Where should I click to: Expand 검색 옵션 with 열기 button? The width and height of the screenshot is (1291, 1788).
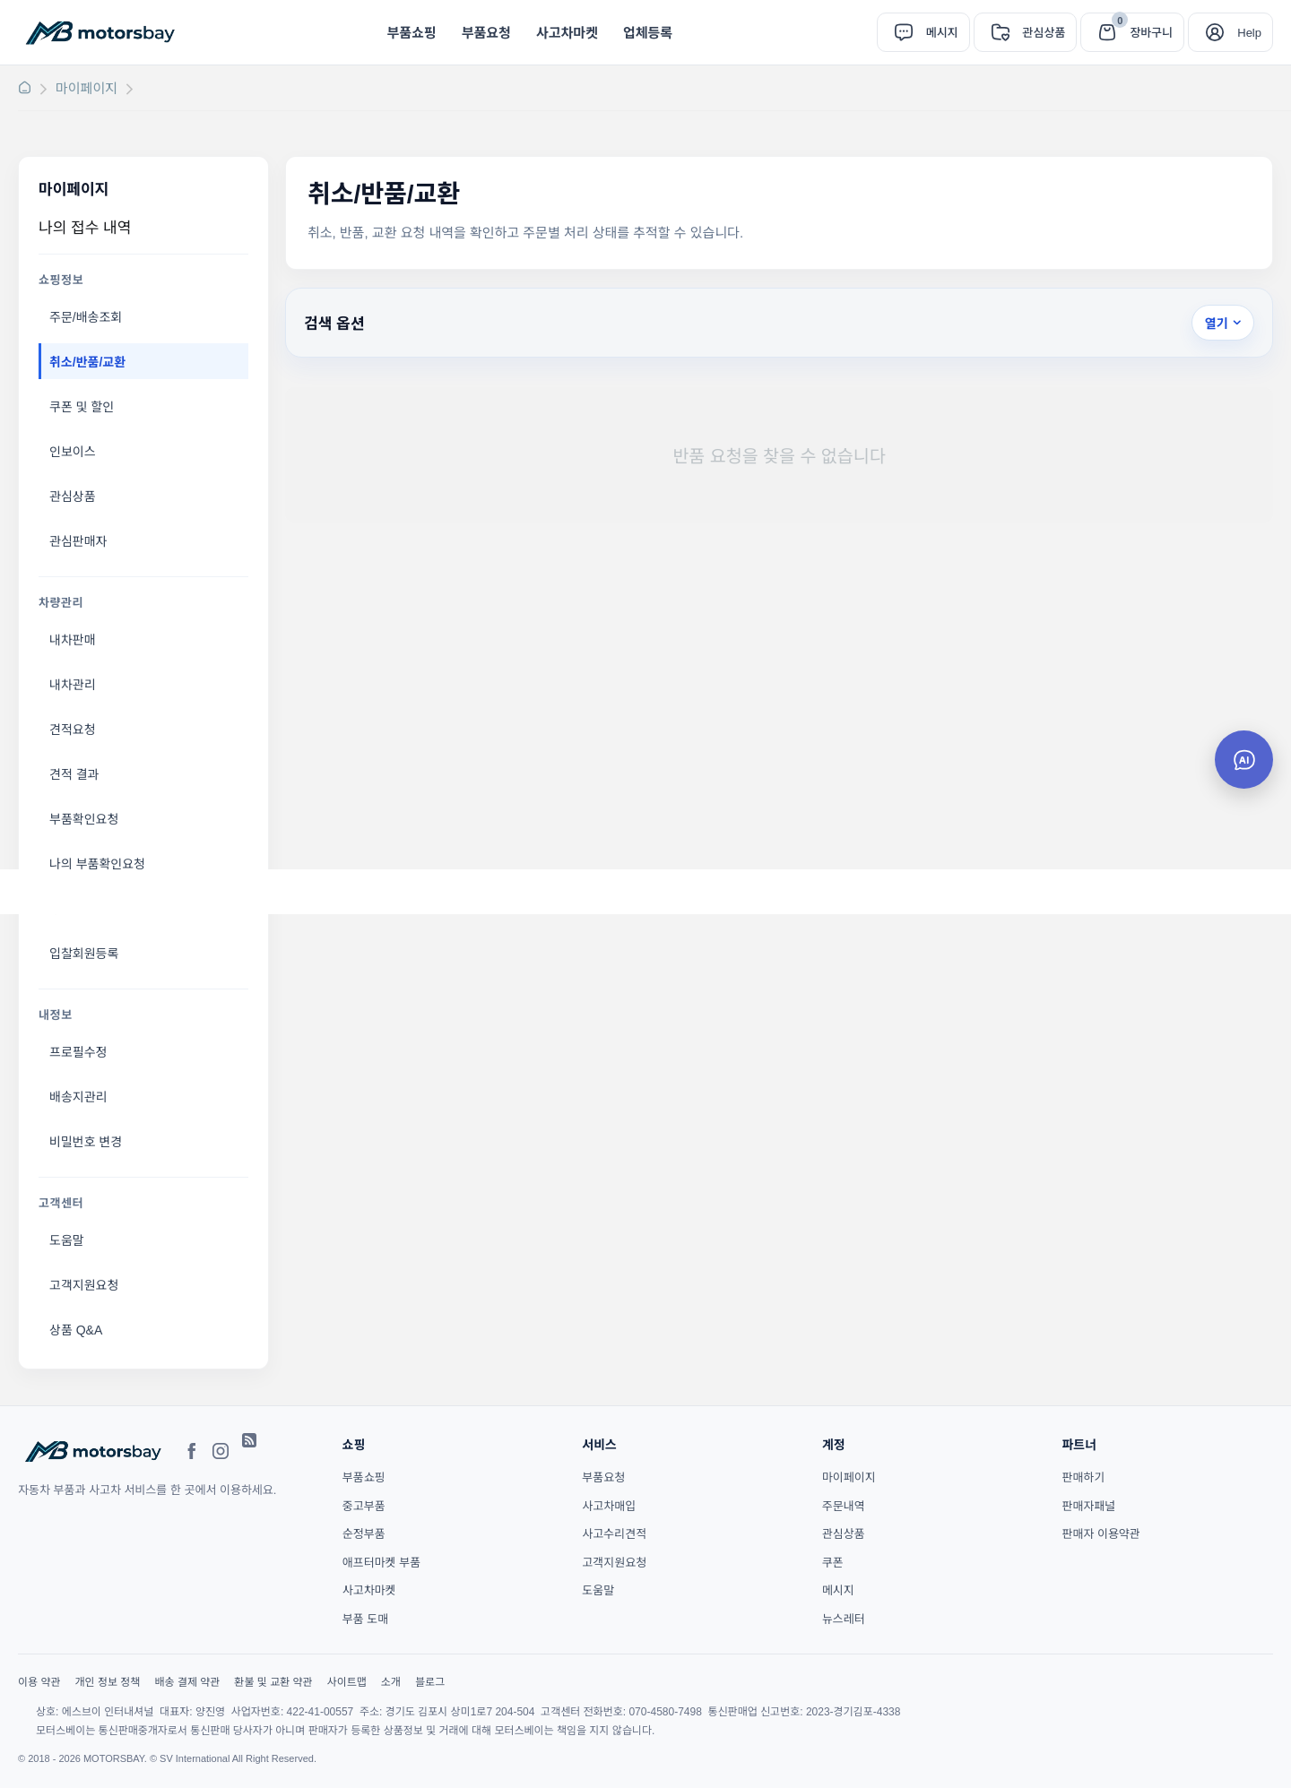(x=1222, y=323)
